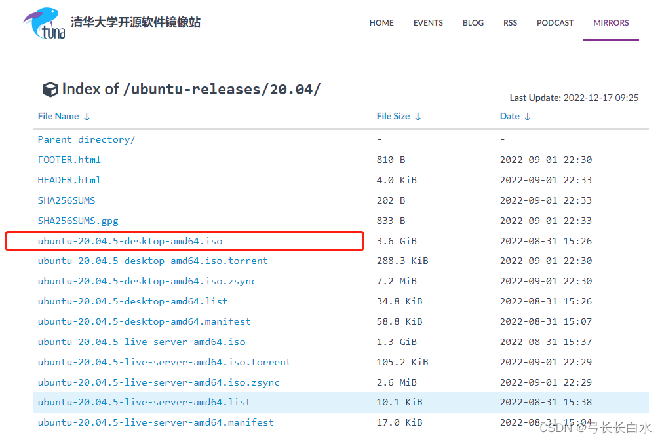This screenshot has width=662, height=440.
Task: Click the 10.1 KiB size value
Action: coord(399,402)
